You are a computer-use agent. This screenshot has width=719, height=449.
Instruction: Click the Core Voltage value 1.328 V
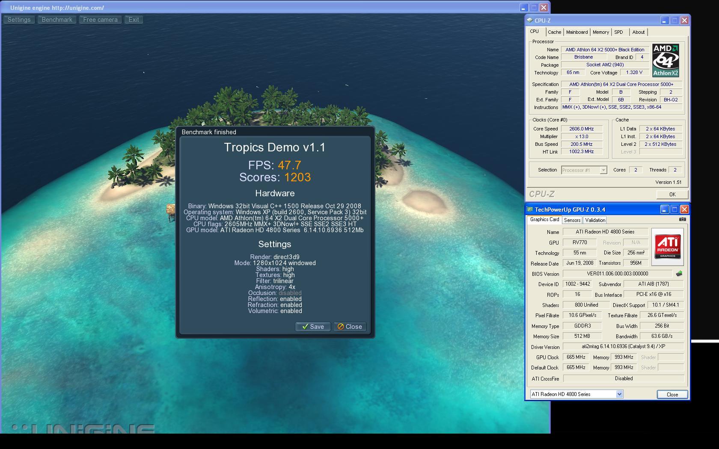click(634, 72)
